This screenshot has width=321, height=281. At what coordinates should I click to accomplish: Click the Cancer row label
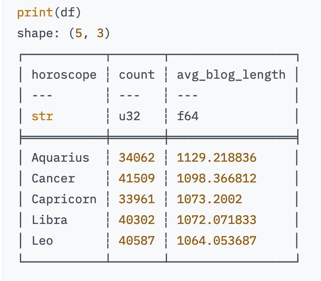click(53, 179)
